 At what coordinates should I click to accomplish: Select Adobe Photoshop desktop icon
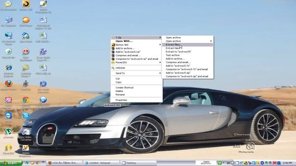point(43,7)
